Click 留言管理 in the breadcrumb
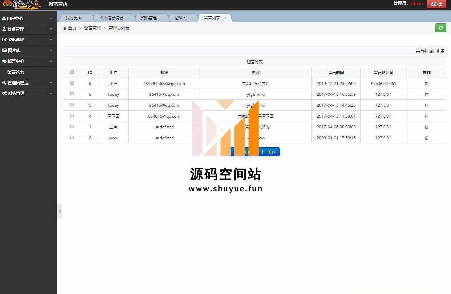 (93, 28)
